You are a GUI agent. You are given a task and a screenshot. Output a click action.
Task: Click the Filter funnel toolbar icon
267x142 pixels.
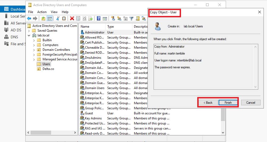[x=131, y=18]
